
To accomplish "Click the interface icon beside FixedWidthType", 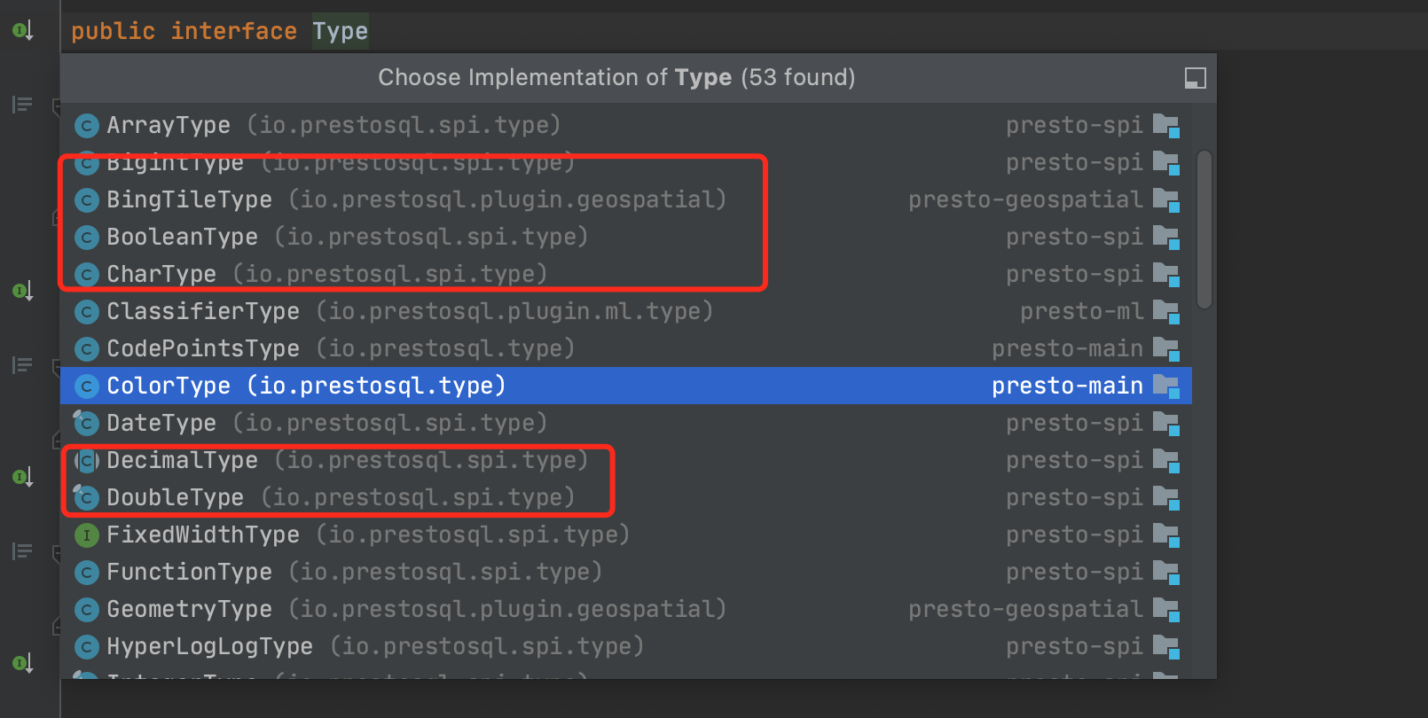I will pos(86,535).
